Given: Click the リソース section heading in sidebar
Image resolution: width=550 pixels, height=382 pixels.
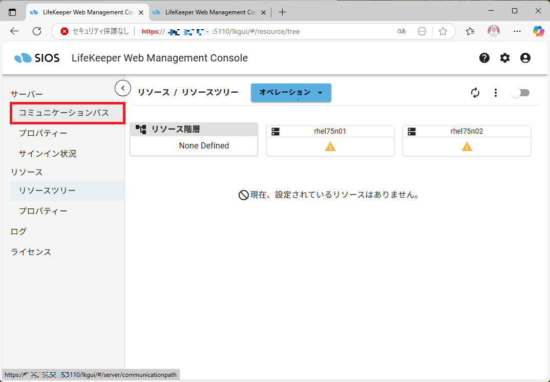Looking at the screenshot, I should coord(27,172).
